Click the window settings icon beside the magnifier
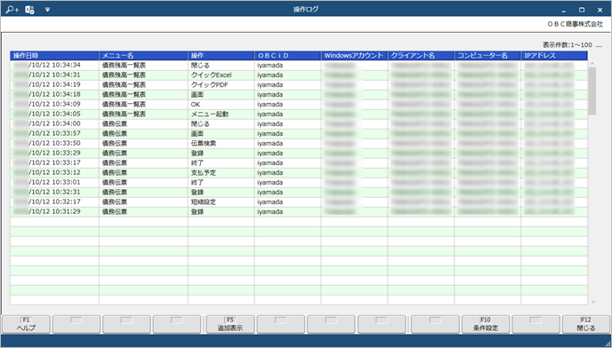 29,10
